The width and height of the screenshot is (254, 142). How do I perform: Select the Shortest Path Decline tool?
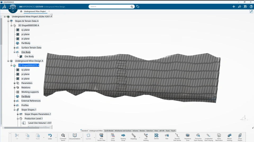pyautogui.click(x=177, y=137)
